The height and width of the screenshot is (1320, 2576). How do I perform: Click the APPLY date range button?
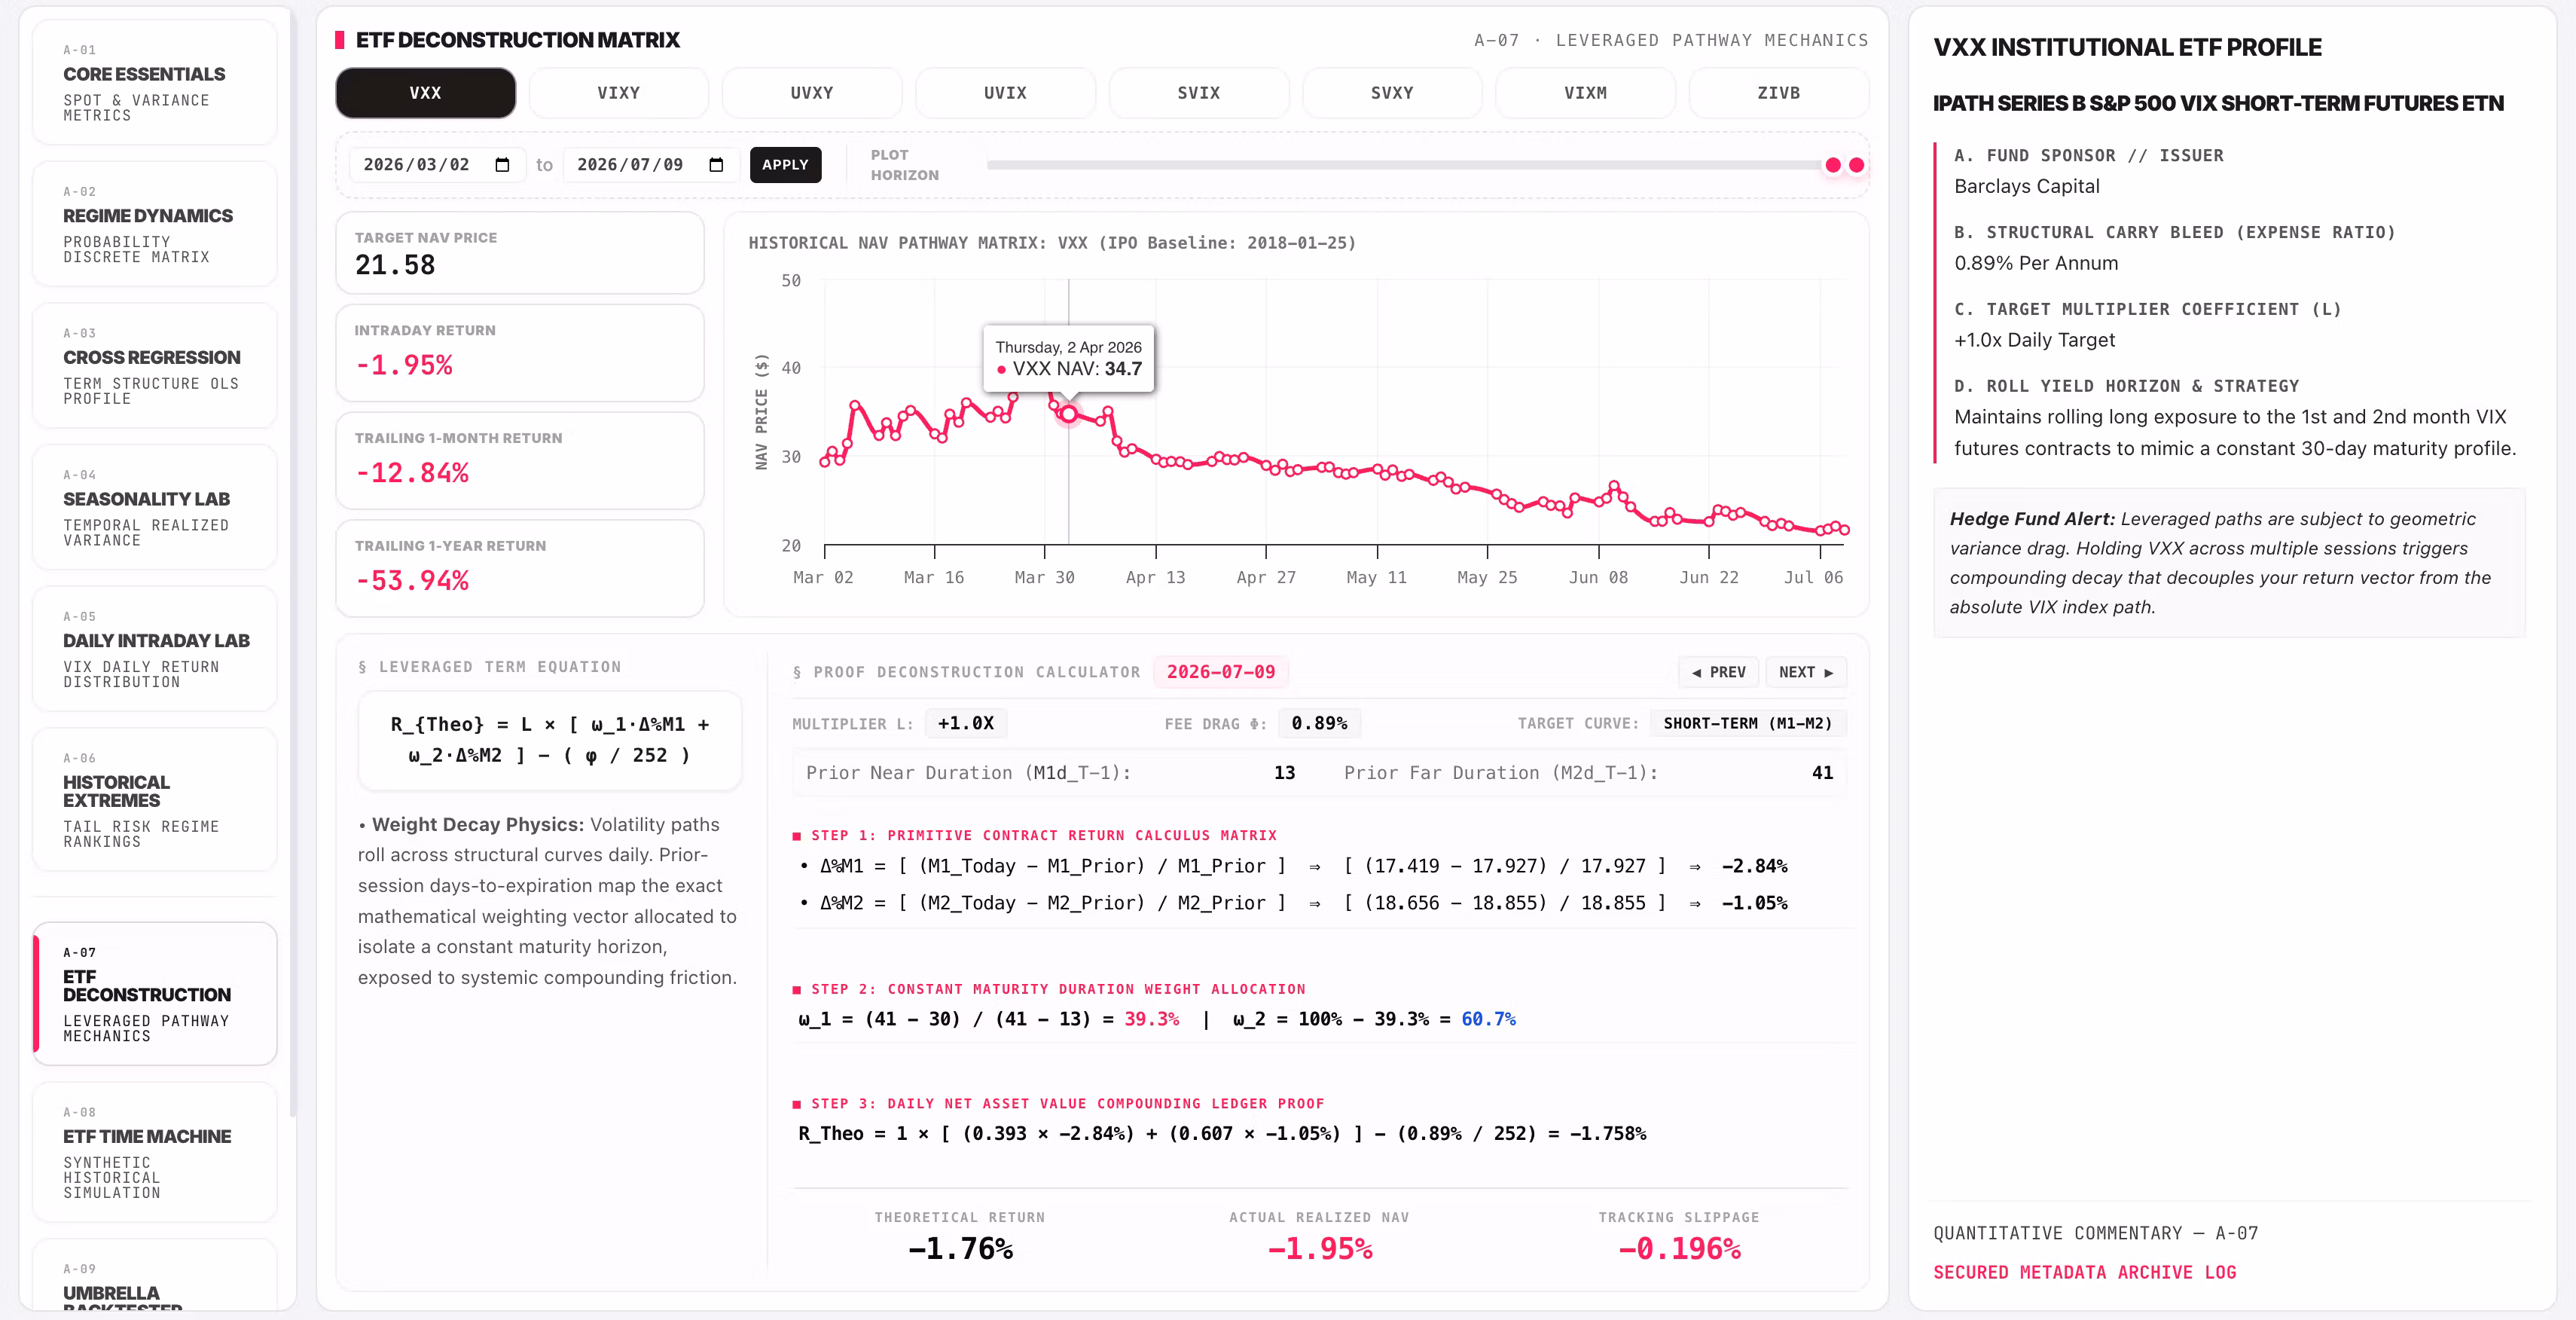click(x=785, y=165)
